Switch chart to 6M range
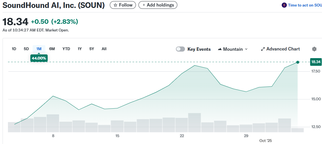 click(x=52, y=49)
